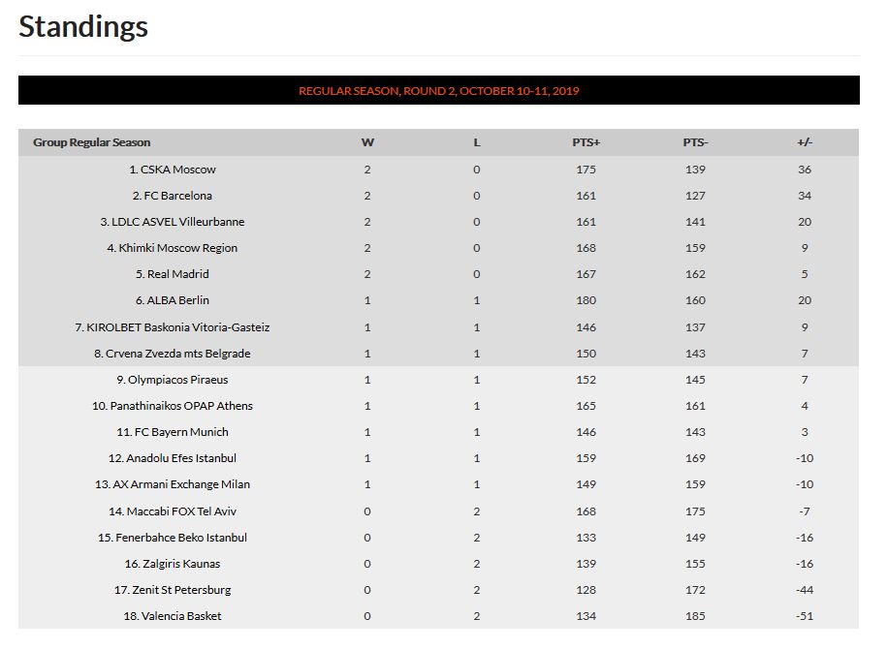Click the Regular Season Round 2 banner
This screenshot has height=650, width=887.
(439, 90)
